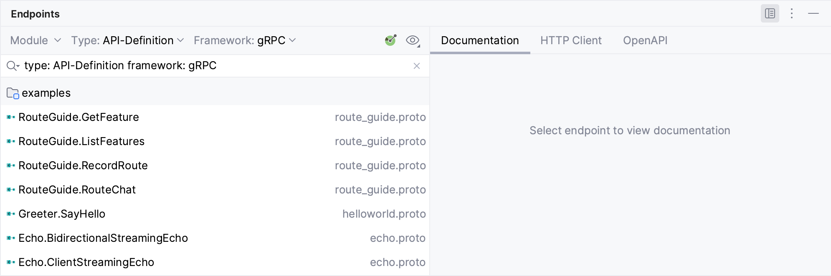Expand the Type: API-Definition dropdown
This screenshot has width=831, height=276.
tap(127, 40)
